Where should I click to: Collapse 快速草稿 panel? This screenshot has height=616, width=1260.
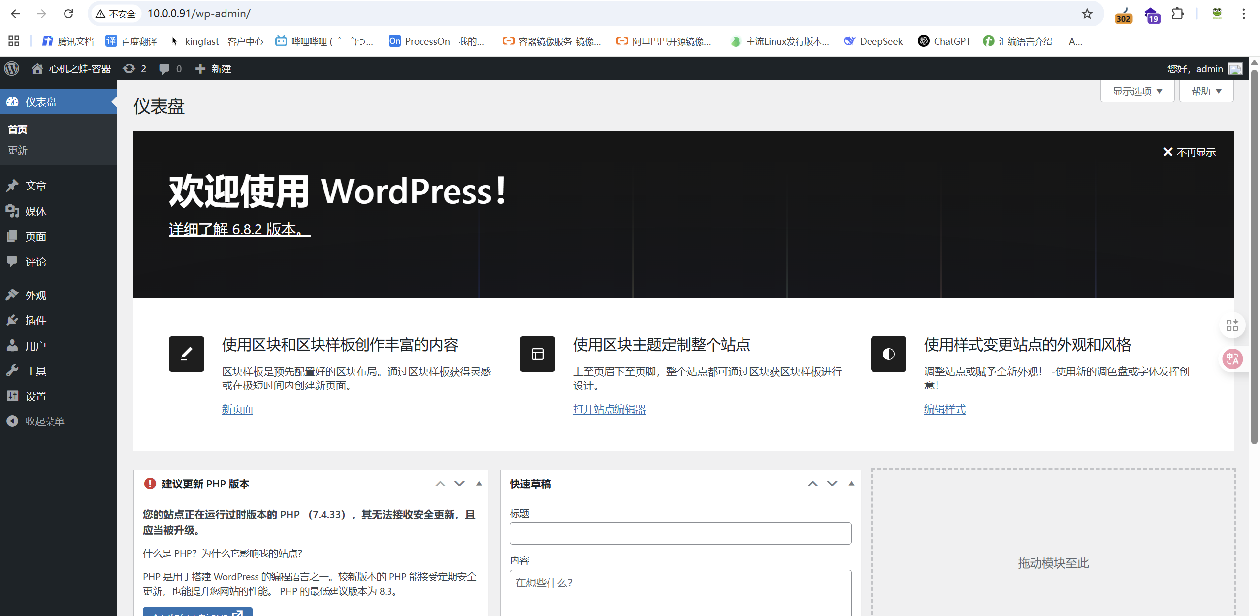coord(851,484)
